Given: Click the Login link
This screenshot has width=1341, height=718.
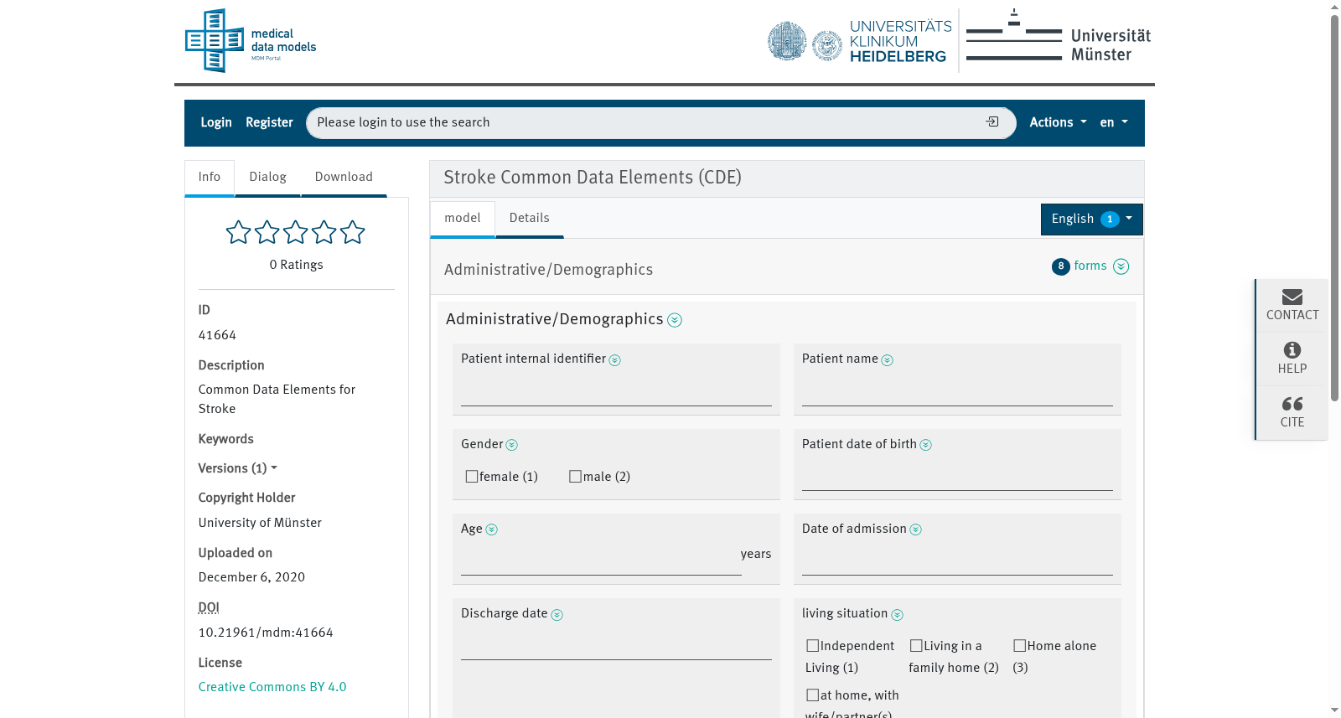Looking at the screenshot, I should pyautogui.click(x=216, y=122).
